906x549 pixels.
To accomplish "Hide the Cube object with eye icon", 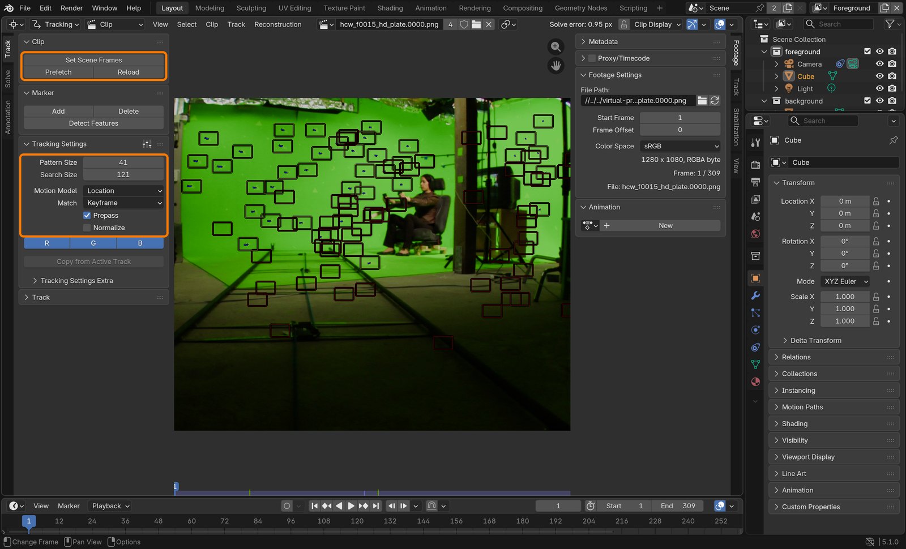I will tap(879, 76).
